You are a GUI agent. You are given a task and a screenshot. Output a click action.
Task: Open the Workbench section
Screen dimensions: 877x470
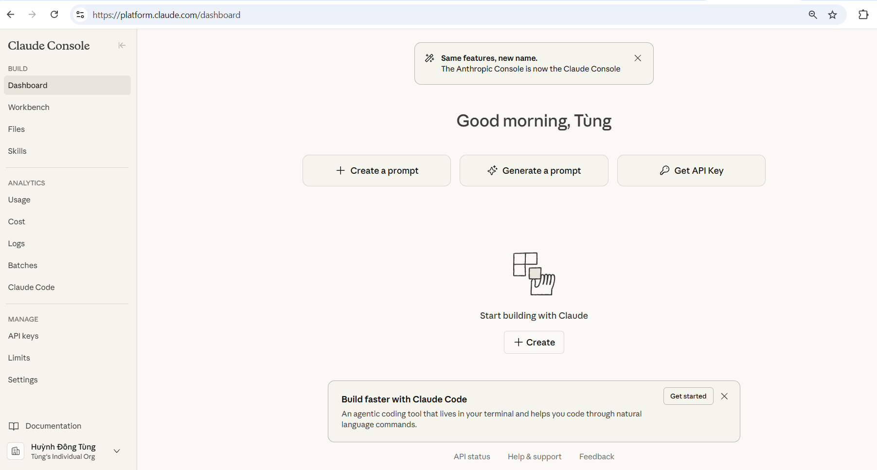pyautogui.click(x=29, y=107)
